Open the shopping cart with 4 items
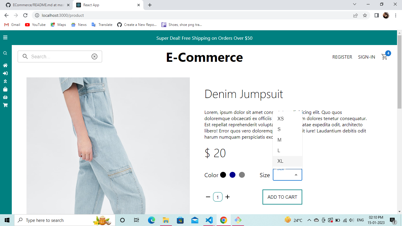Viewport: 402px width, 226px height. (x=385, y=57)
